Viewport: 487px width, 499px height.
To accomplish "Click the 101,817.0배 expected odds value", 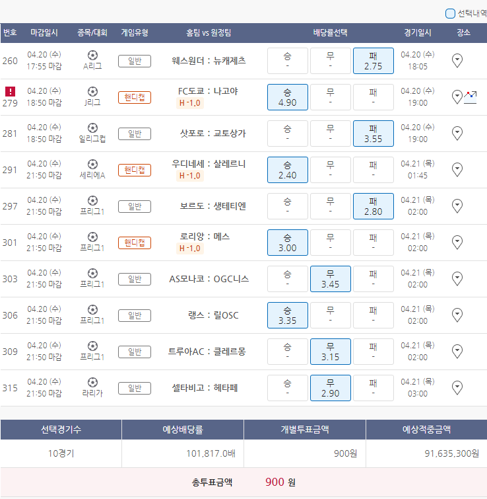I will [x=211, y=453].
